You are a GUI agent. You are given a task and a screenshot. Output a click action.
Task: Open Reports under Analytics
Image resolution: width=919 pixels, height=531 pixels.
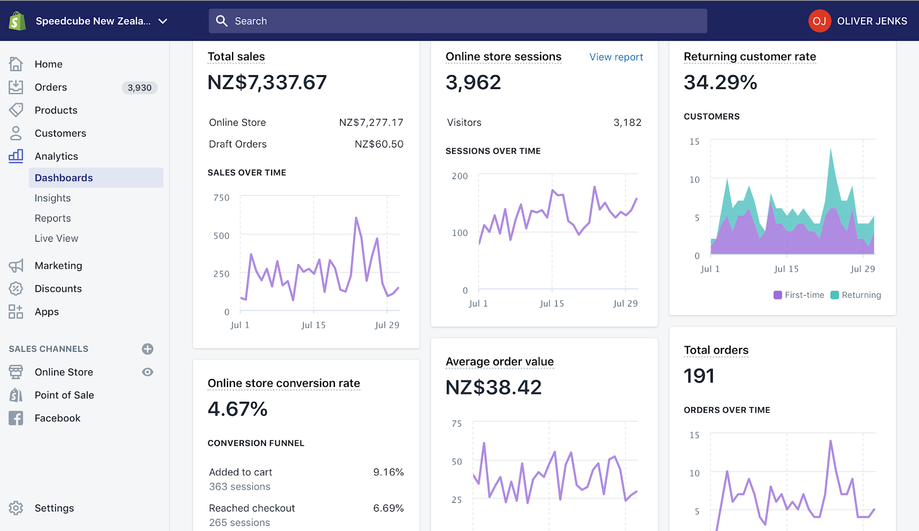53,218
